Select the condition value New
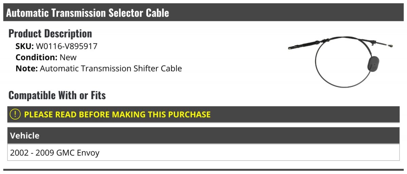 [68, 57]
